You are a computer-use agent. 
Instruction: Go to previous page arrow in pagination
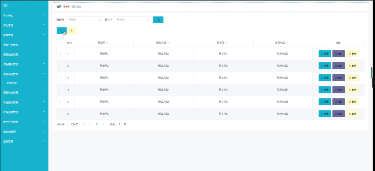(90, 124)
